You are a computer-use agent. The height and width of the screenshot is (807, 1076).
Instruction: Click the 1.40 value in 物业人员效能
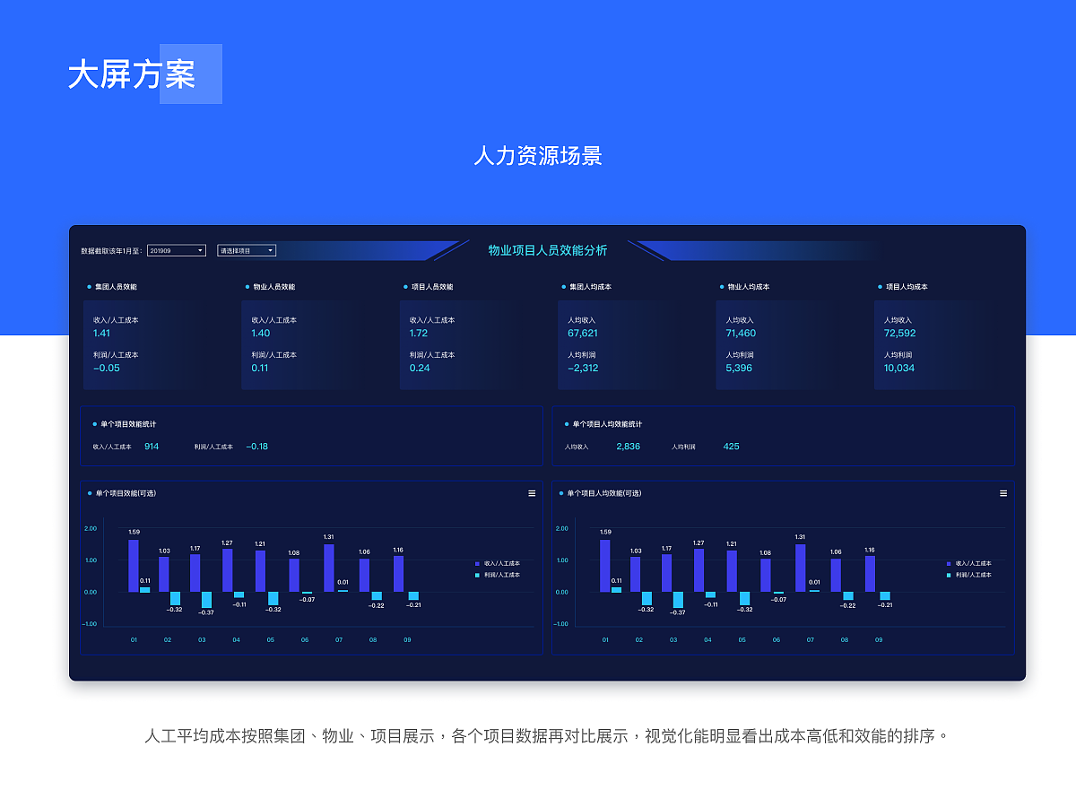coord(260,334)
